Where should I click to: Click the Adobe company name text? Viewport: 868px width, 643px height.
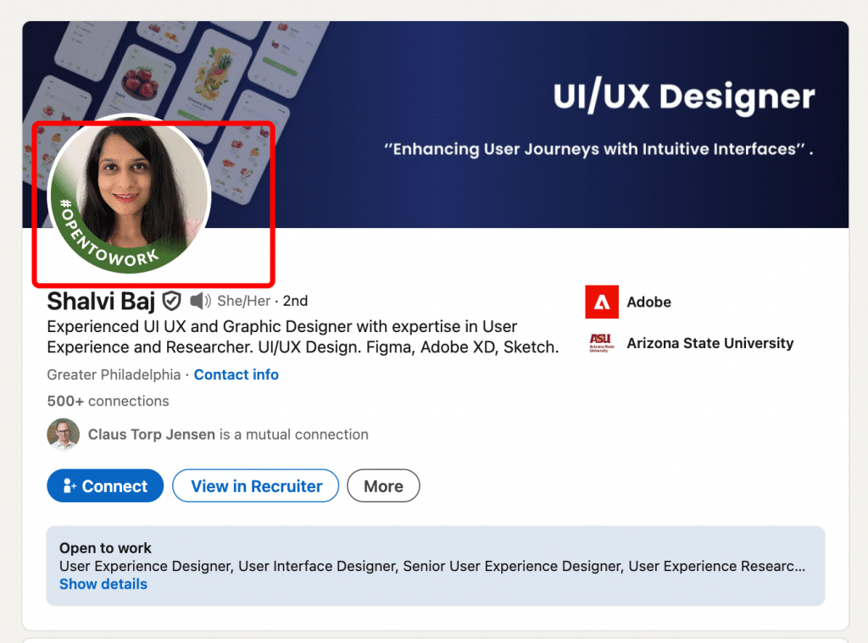pos(648,302)
